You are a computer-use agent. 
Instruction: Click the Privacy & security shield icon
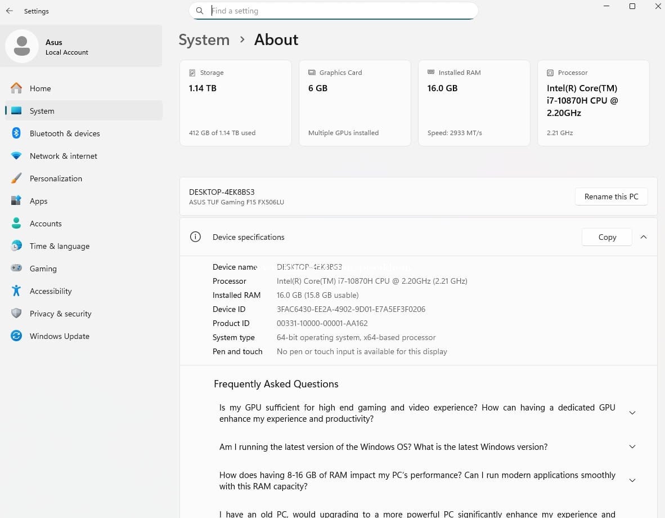[17, 314]
